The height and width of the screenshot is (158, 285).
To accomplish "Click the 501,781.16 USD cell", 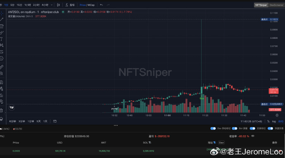I will click(x=60, y=151).
